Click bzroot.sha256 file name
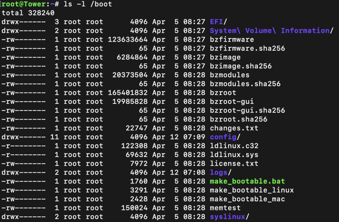The width and height of the screenshot is (339, 222). pos(238,119)
